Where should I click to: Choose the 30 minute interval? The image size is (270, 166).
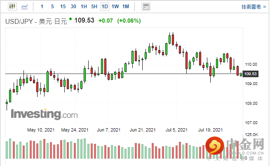click(73, 7)
